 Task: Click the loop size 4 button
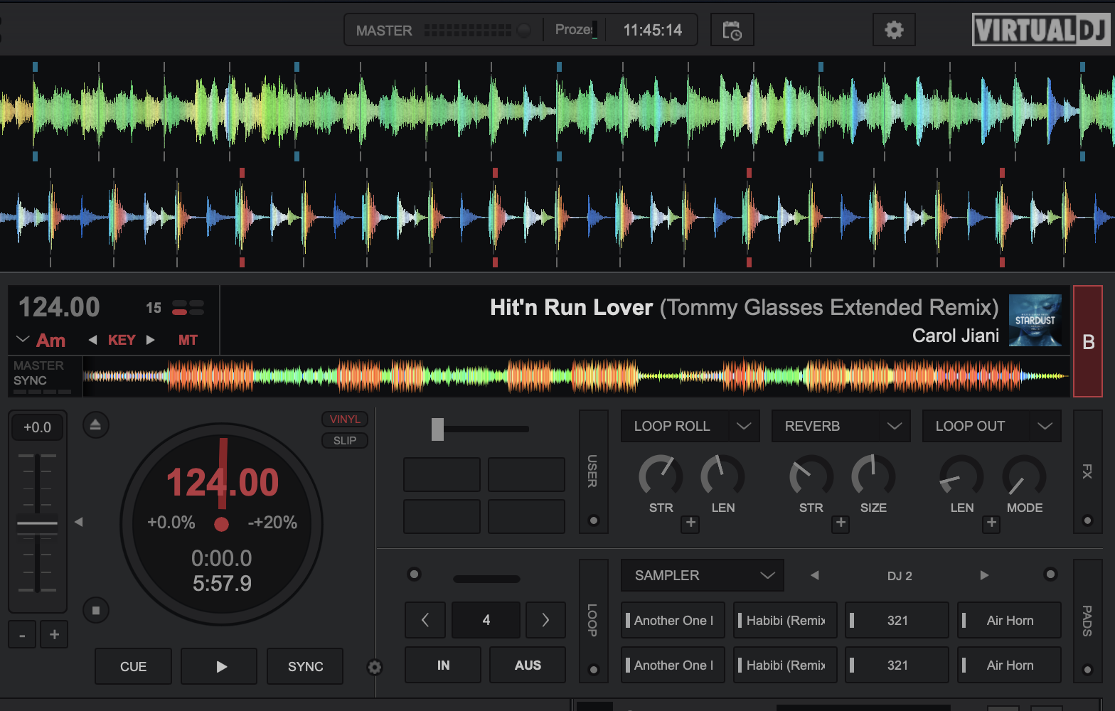coord(486,620)
